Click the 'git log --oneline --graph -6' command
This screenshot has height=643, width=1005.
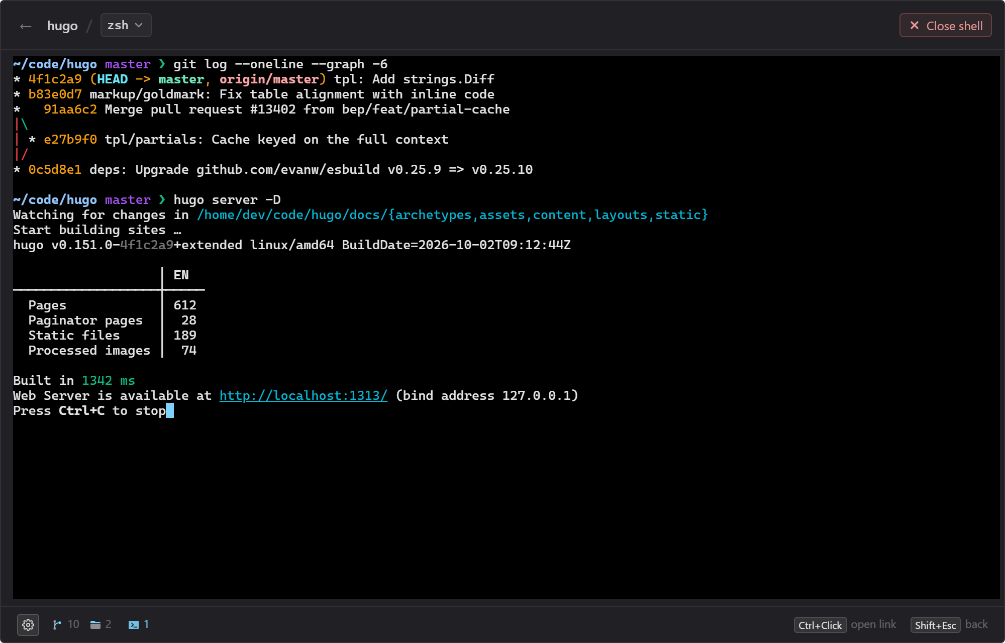[x=280, y=64]
